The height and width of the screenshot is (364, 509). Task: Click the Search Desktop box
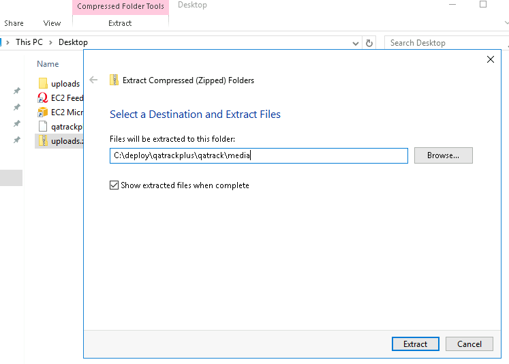[447, 43]
